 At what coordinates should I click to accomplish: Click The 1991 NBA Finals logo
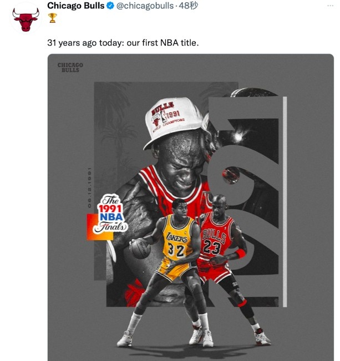(x=110, y=214)
